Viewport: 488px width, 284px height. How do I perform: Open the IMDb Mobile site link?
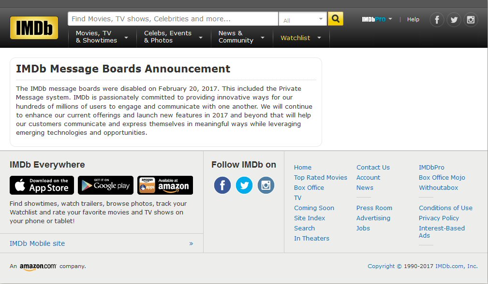point(37,243)
